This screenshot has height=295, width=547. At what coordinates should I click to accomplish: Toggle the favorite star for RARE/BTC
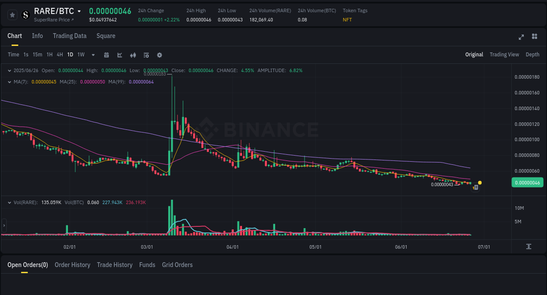tap(12, 14)
